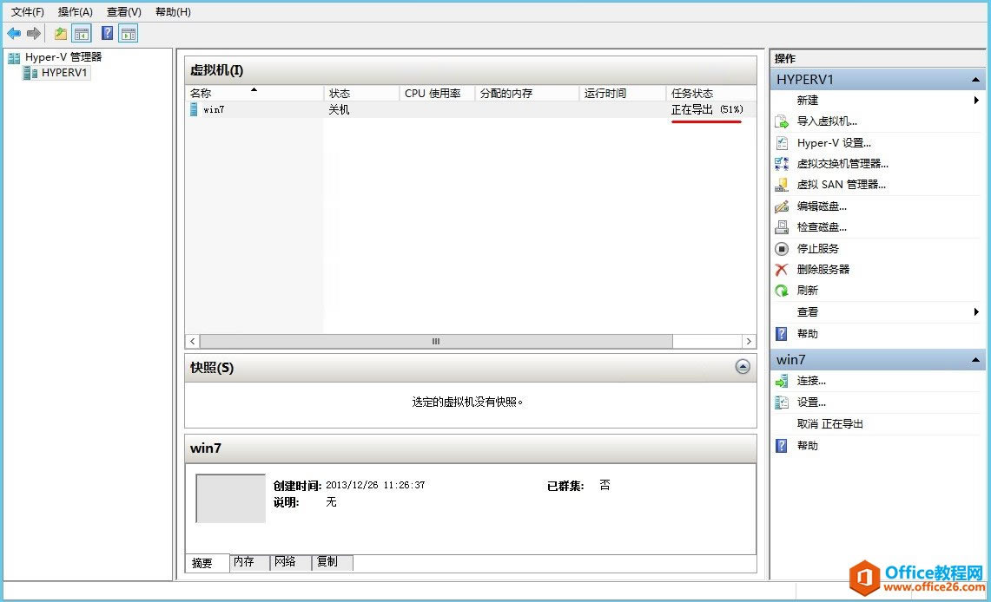Collapse the win7 actions section
This screenshot has height=602, width=991.
(x=976, y=360)
